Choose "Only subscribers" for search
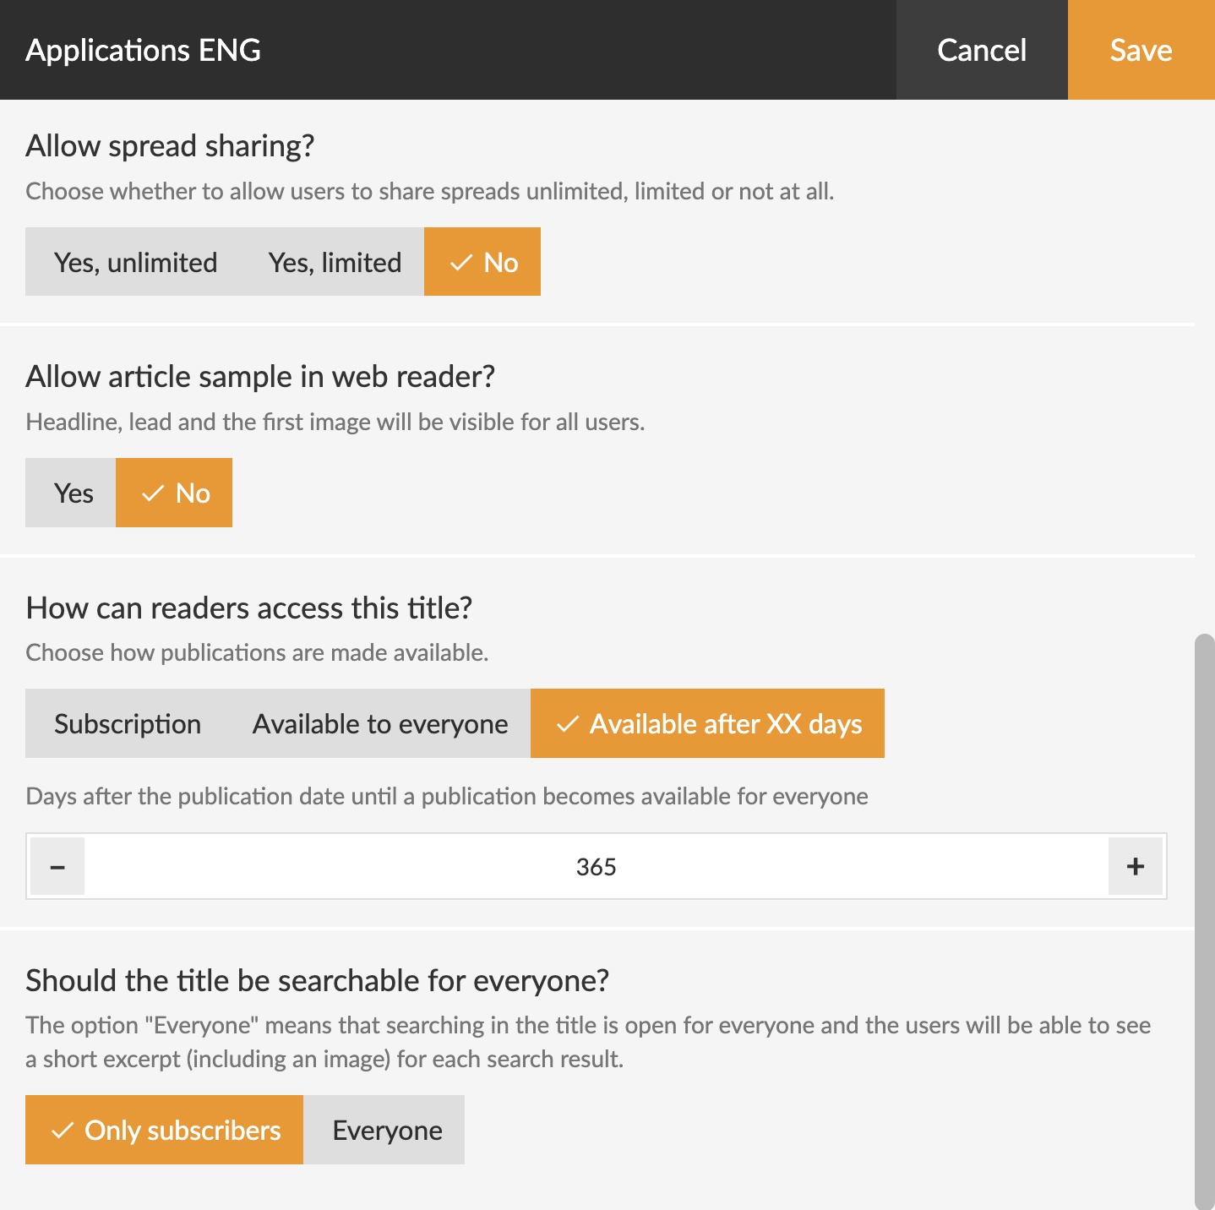The width and height of the screenshot is (1215, 1210). [165, 1130]
